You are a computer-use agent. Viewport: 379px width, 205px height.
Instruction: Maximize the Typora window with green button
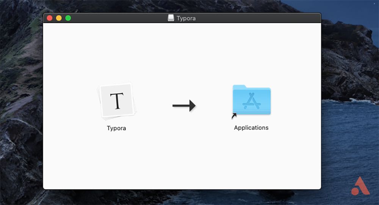[68, 18]
